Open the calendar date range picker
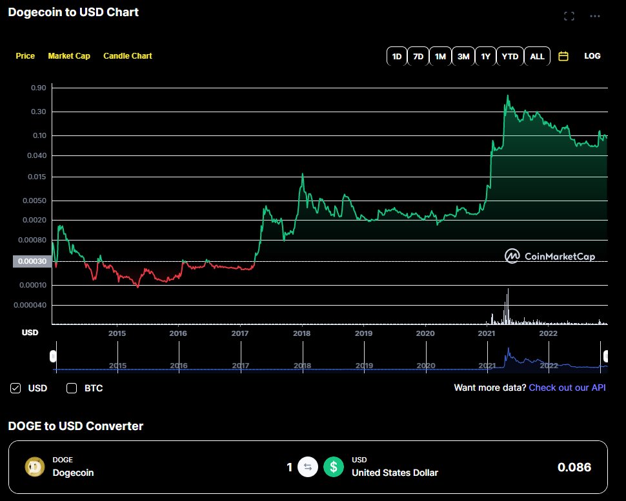Viewport: 626px width, 501px height. click(563, 56)
